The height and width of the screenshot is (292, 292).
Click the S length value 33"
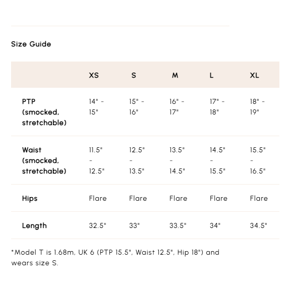135,225
